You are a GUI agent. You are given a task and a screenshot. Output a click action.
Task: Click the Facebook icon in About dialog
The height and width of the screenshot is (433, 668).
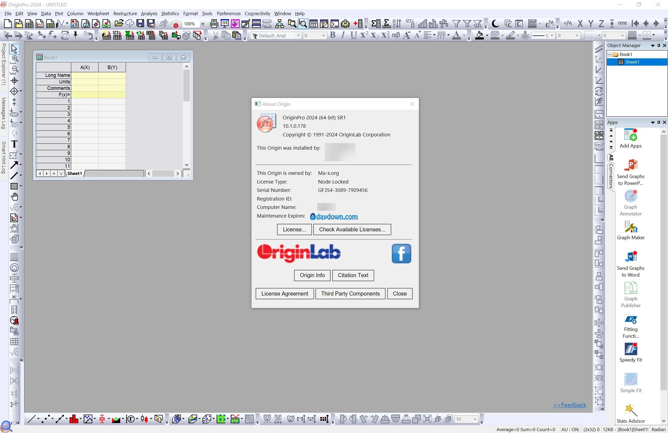coord(401,254)
